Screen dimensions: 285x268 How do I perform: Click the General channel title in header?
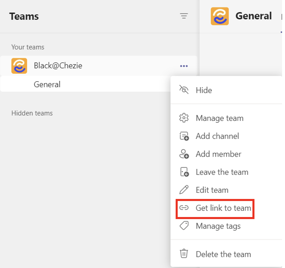pos(254,16)
